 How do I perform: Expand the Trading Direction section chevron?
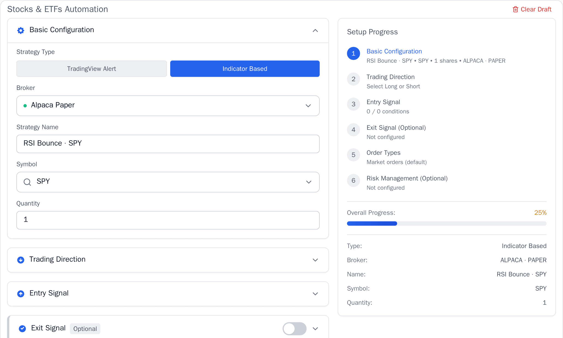(315, 260)
